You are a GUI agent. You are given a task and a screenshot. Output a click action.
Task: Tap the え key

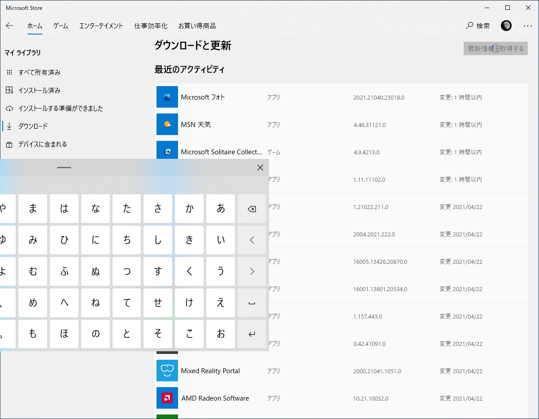point(221,303)
